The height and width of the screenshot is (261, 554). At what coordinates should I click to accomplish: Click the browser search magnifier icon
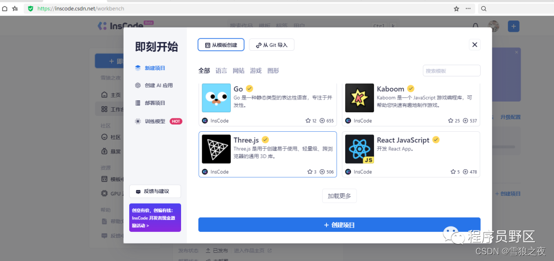pos(484,9)
